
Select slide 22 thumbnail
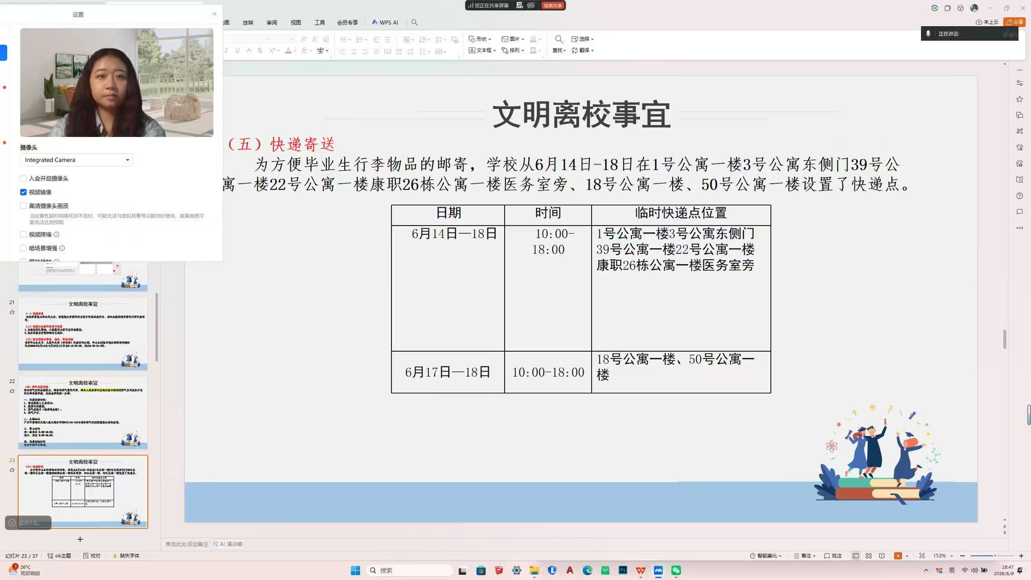(83, 413)
